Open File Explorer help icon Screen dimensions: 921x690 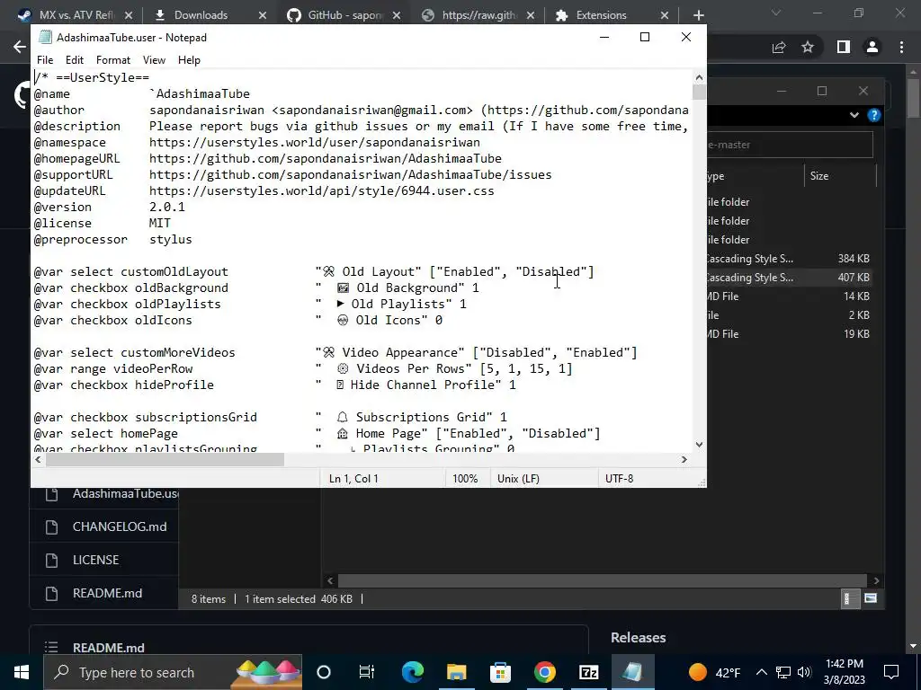[874, 115]
